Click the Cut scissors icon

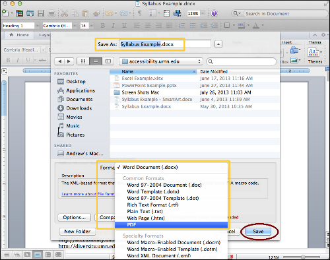point(64,13)
